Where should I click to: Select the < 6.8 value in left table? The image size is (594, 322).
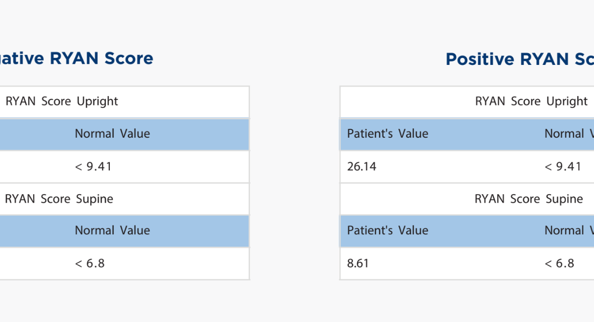90,263
